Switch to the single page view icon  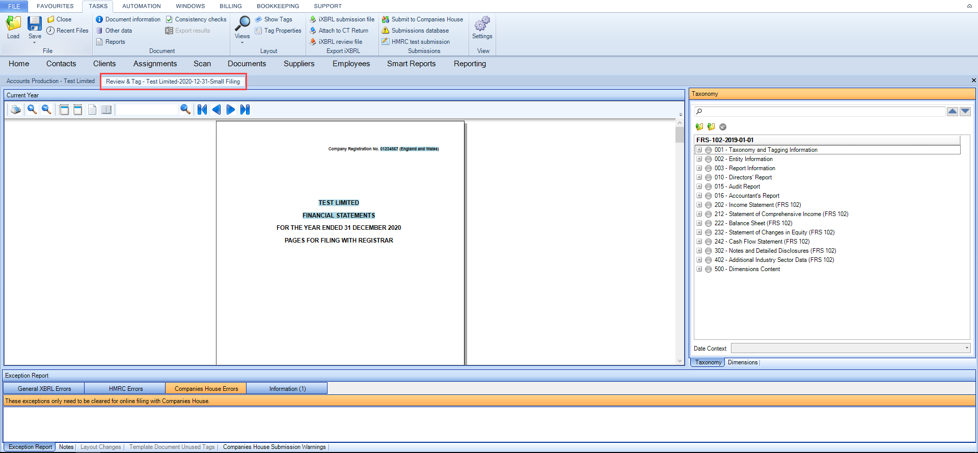(x=92, y=110)
